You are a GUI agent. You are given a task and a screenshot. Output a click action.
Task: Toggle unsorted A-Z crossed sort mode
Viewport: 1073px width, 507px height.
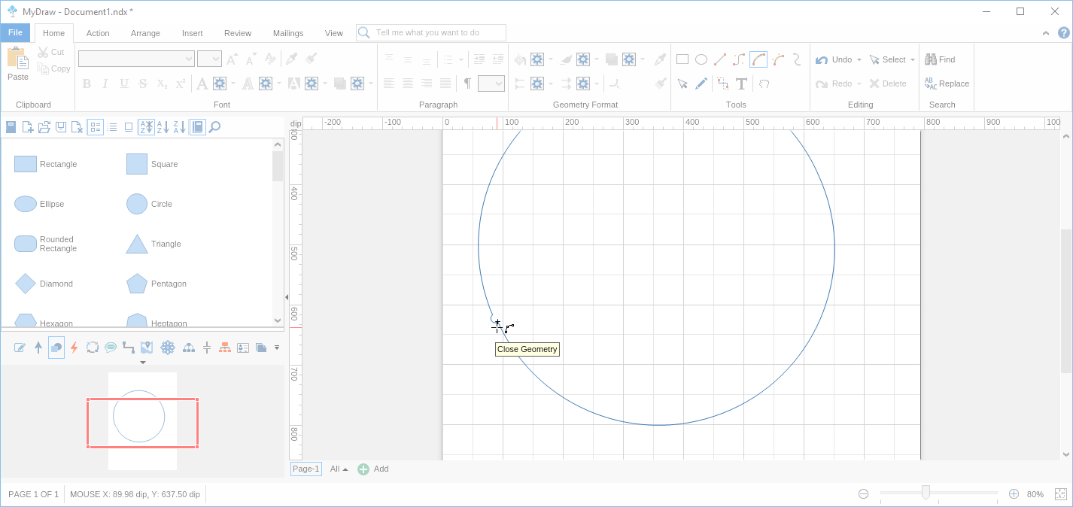pyautogui.click(x=147, y=127)
